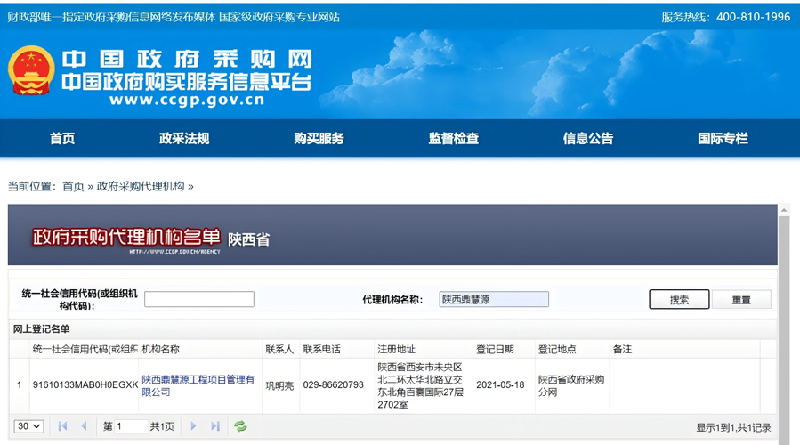Screen dimensions: 800x445
Task: Refresh the table with green reload icon
Action: 240,426
